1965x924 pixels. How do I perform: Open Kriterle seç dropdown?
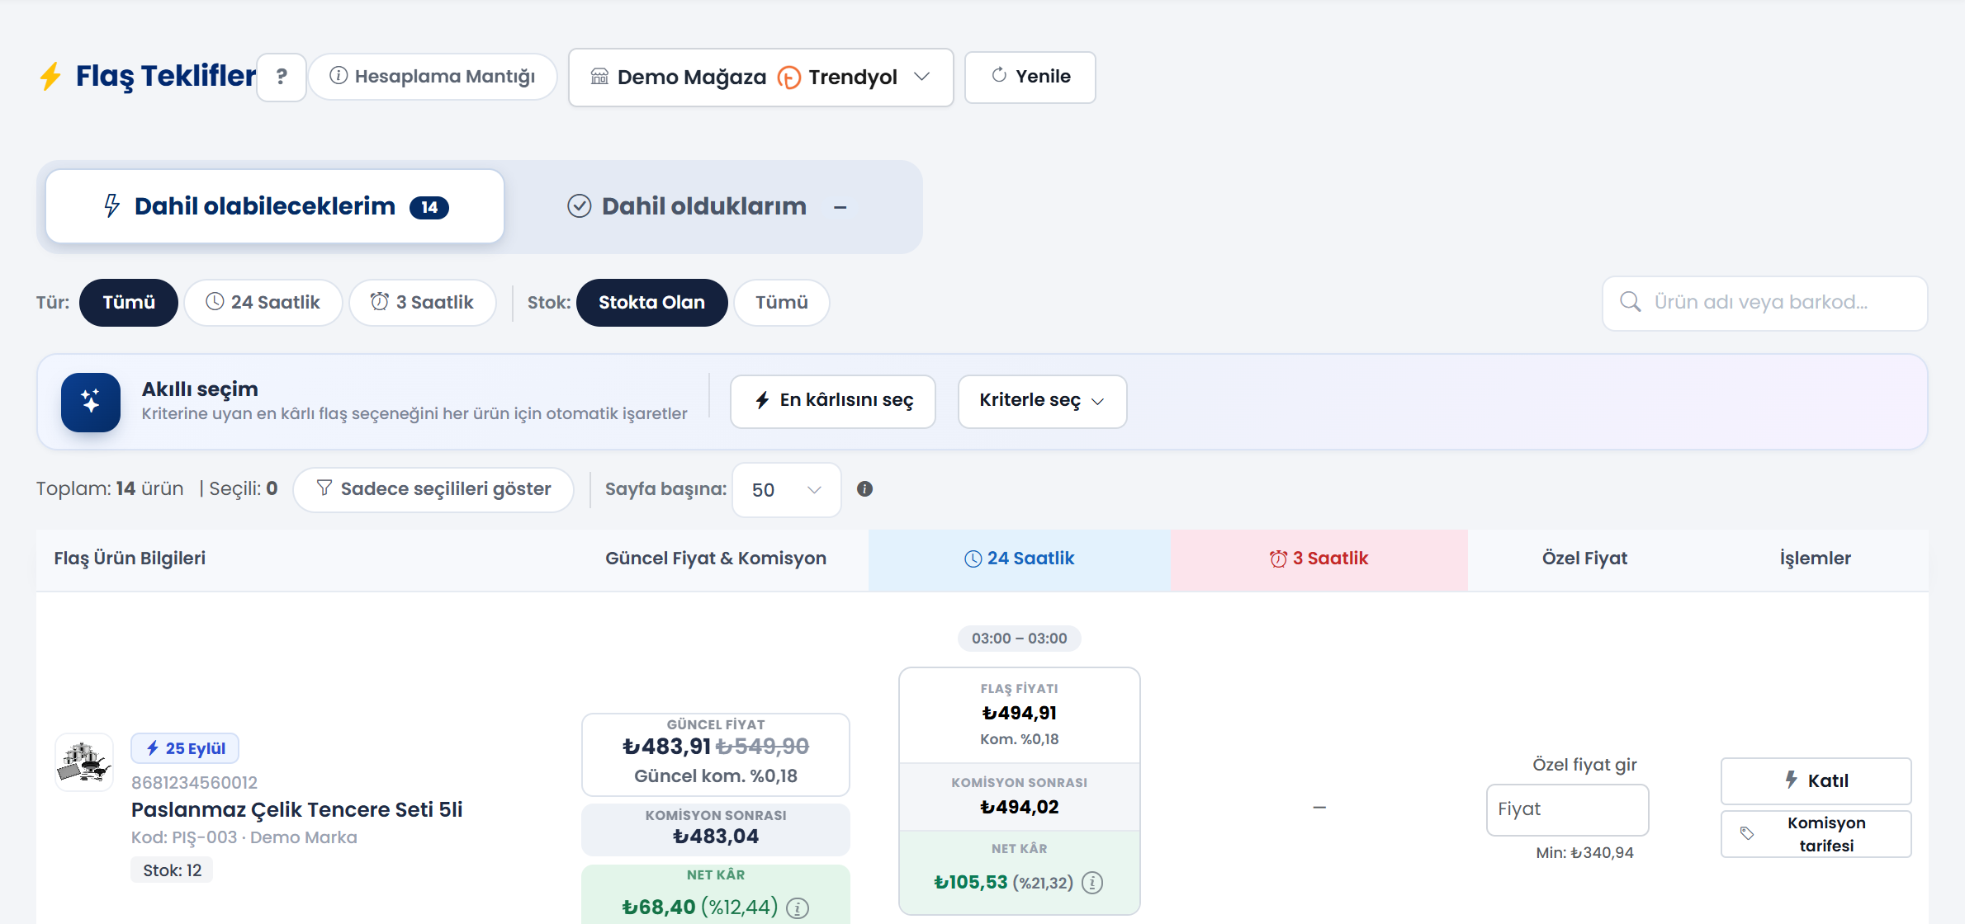coord(1042,401)
